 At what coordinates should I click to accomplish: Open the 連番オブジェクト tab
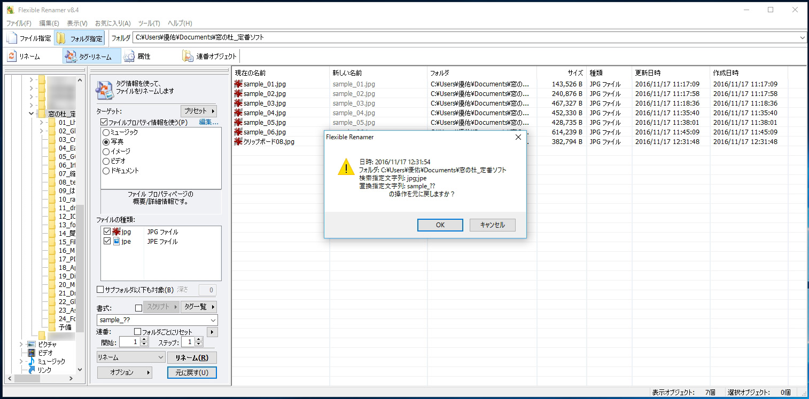pos(209,56)
